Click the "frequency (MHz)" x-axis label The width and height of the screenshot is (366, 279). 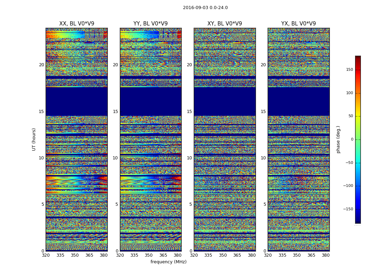tap(168, 262)
